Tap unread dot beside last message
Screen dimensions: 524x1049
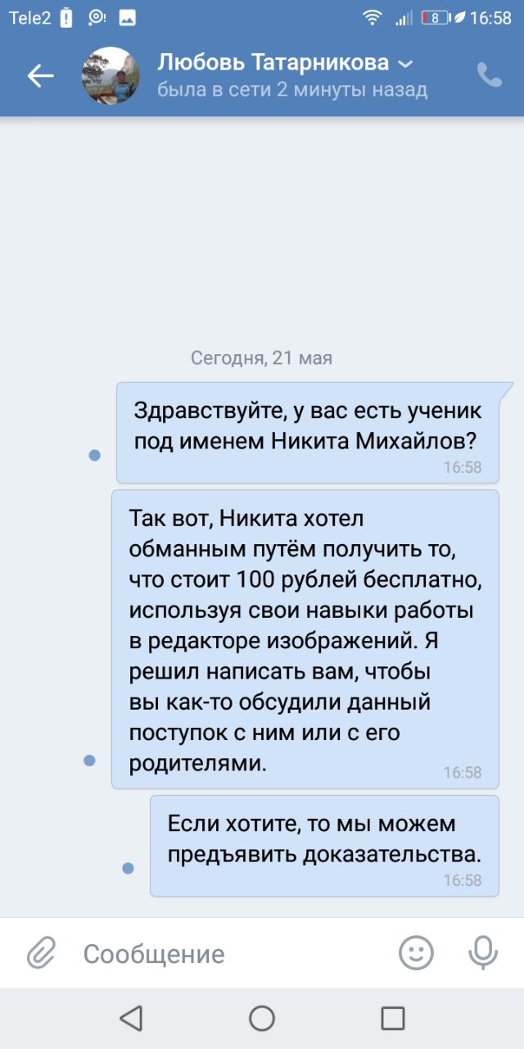pos(128,868)
